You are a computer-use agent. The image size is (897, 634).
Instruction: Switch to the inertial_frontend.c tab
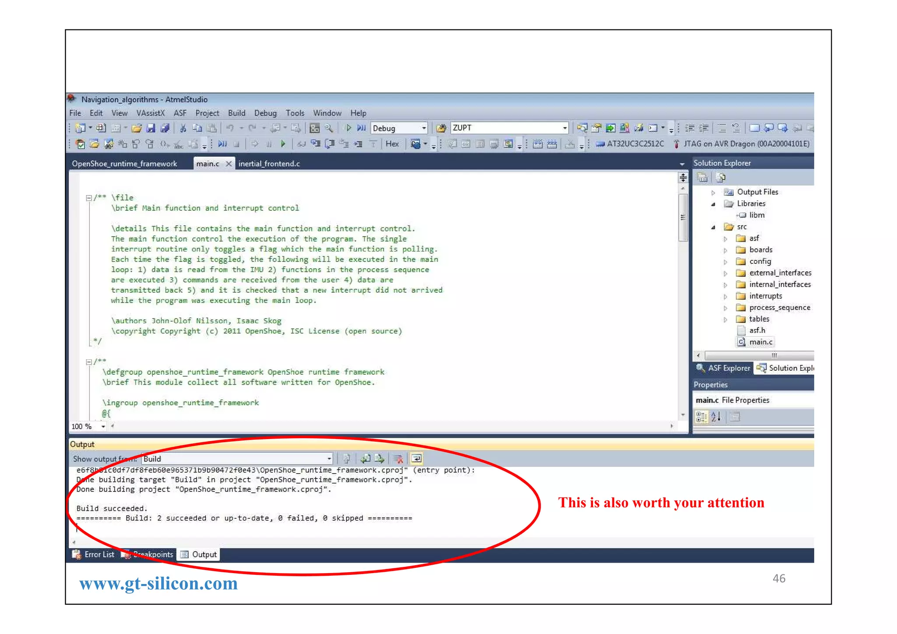(x=269, y=163)
